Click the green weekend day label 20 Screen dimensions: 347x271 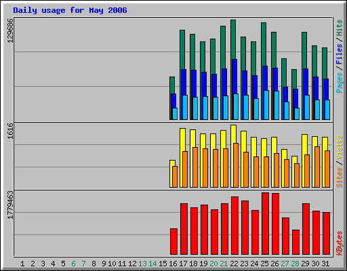pos(213,264)
